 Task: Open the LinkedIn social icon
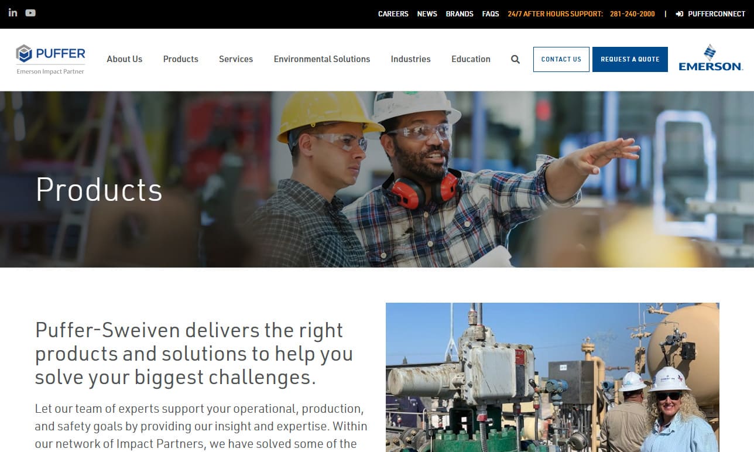(13, 13)
